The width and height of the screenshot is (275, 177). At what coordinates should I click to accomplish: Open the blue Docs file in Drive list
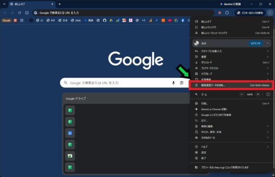click(70, 133)
